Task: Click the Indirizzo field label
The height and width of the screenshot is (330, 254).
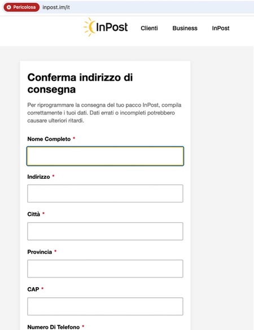Action: tap(38, 177)
